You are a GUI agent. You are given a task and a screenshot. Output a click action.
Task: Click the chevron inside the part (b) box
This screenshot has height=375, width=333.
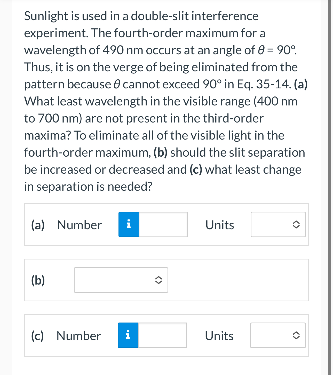[158, 280]
